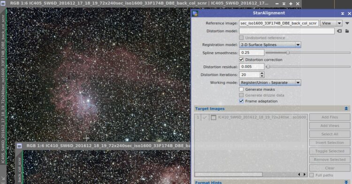
Task: Click the Add Files button
Action: [x=329, y=117]
